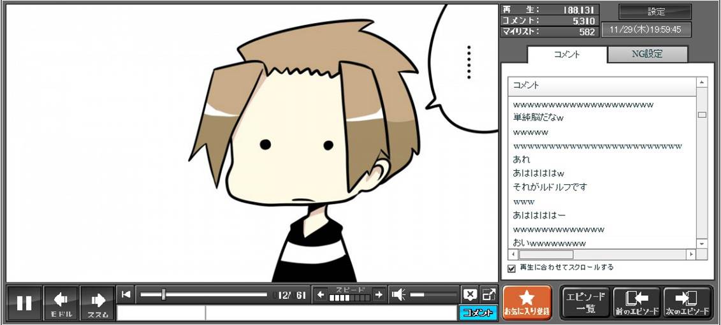Jump to the start of the video

pyautogui.click(x=126, y=294)
